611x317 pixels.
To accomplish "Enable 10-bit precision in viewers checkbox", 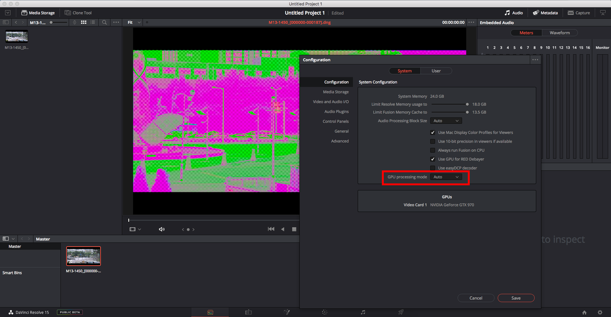I will click(433, 141).
